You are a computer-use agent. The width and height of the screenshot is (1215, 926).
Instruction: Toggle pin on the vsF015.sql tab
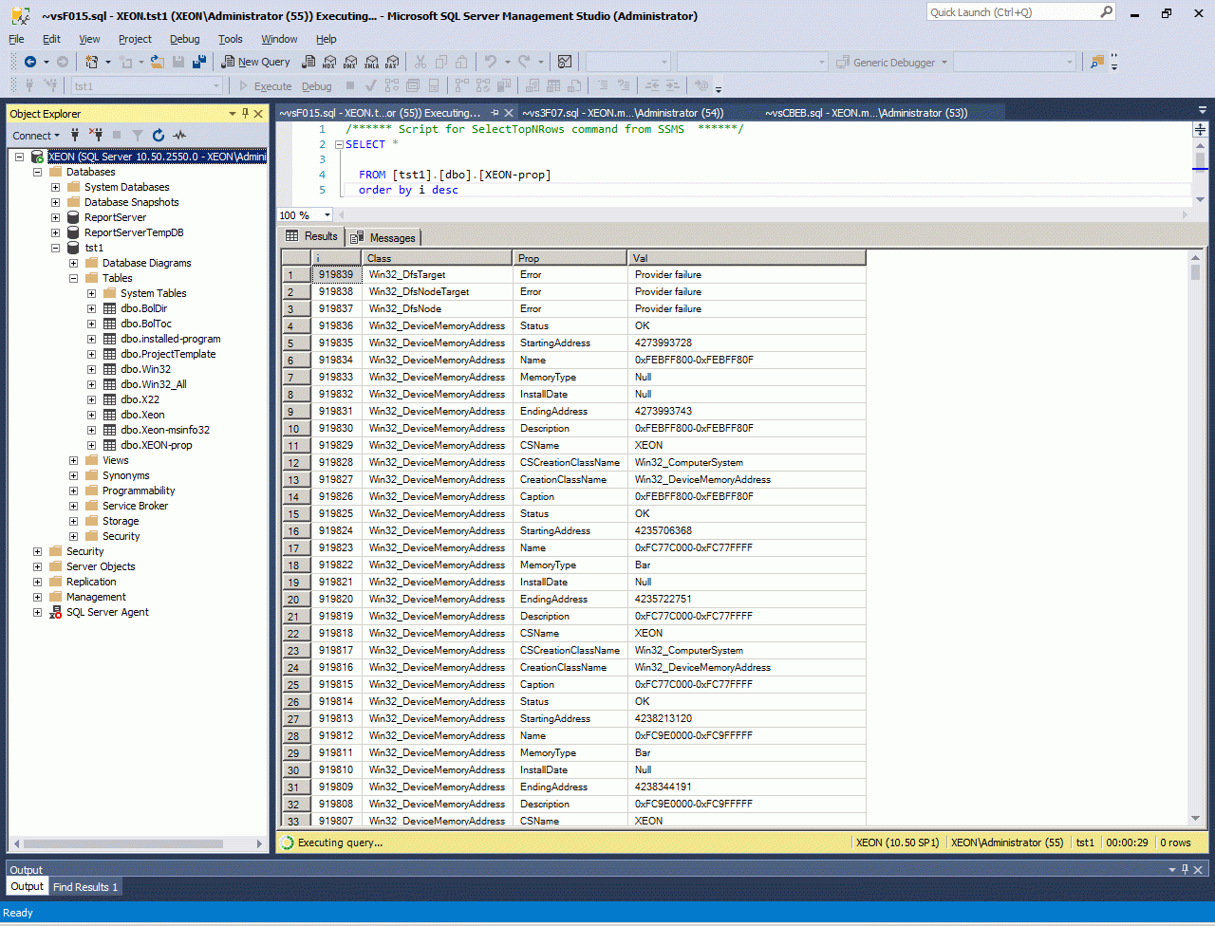[x=495, y=113]
